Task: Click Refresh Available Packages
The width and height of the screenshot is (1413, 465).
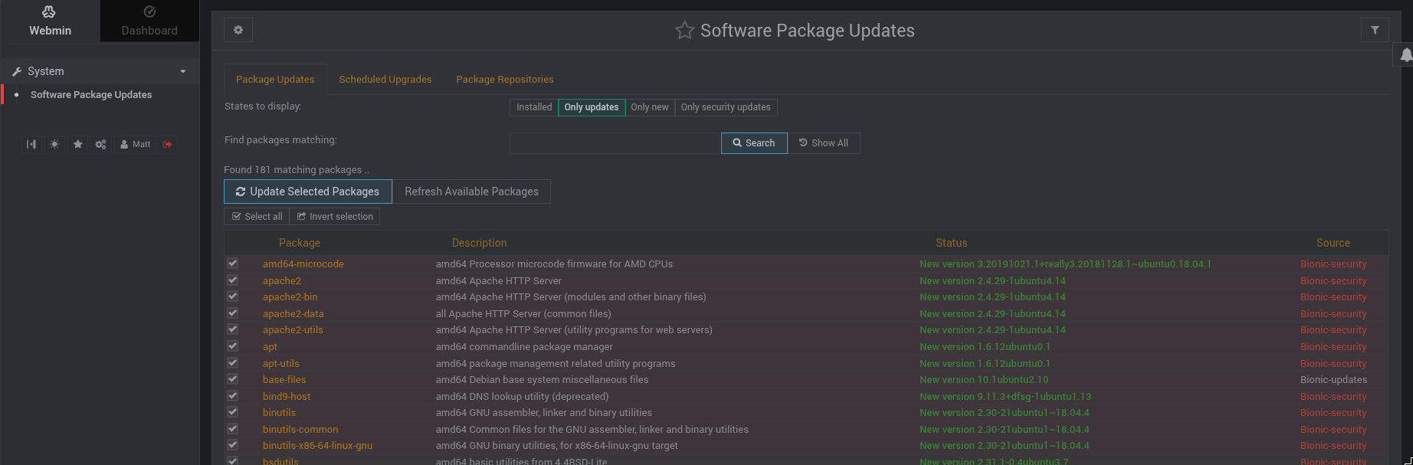Action: tap(471, 192)
